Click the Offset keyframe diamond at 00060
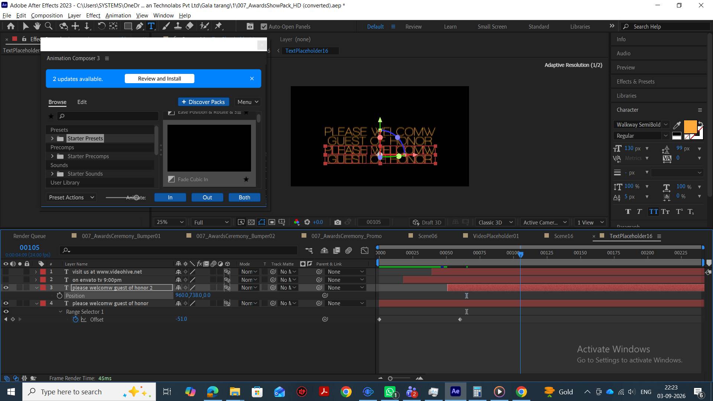Image resolution: width=713 pixels, height=401 pixels. 460,319
